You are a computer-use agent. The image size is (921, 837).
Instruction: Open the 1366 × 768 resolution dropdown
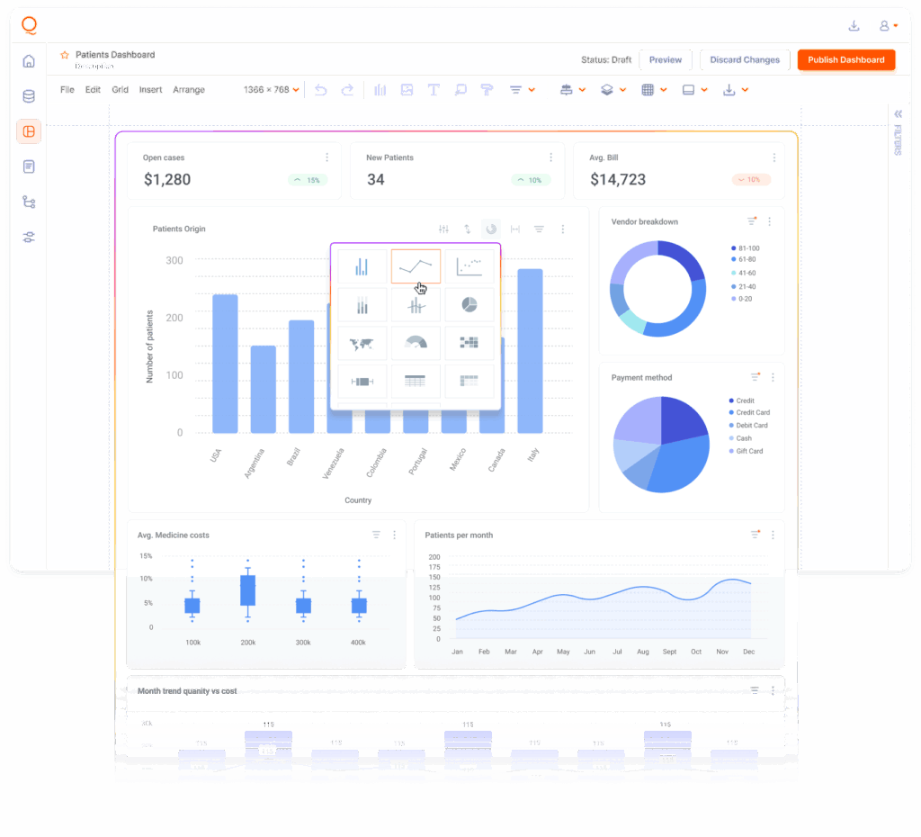click(x=271, y=90)
